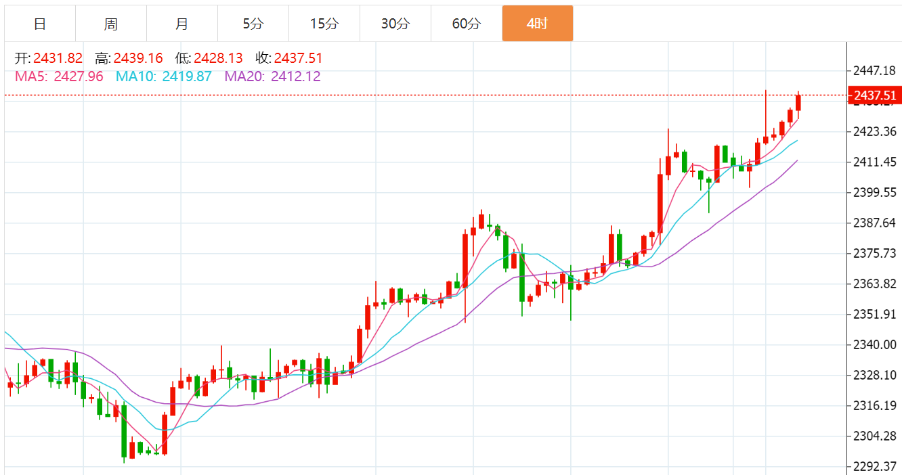
Task: Click the 2375.73 price axis label
Action: pyautogui.click(x=876, y=253)
